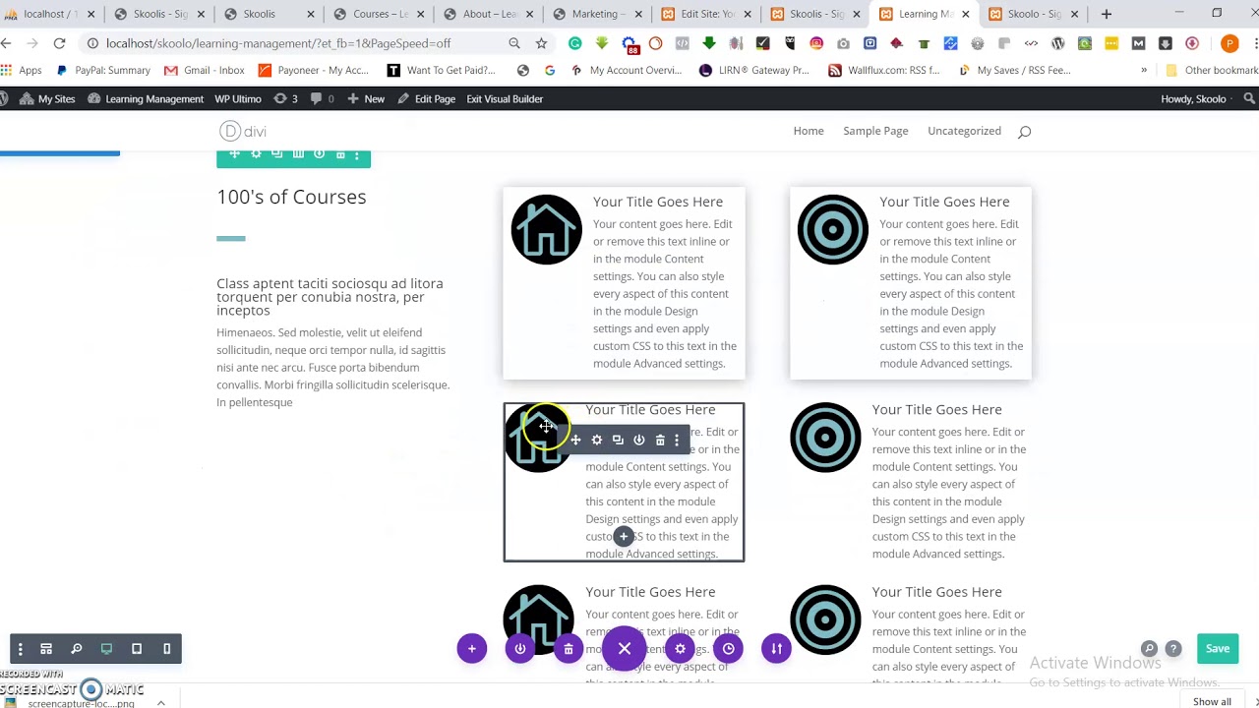The height and width of the screenshot is (708, 1259).
Task: Open module settings gear in dark toolbar
Action: pyautogui.click(x=597, y=441)
